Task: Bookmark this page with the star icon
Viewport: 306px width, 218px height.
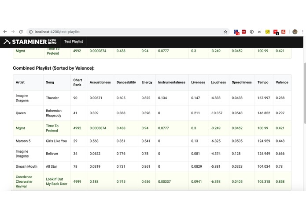Action: coord(225,32)
